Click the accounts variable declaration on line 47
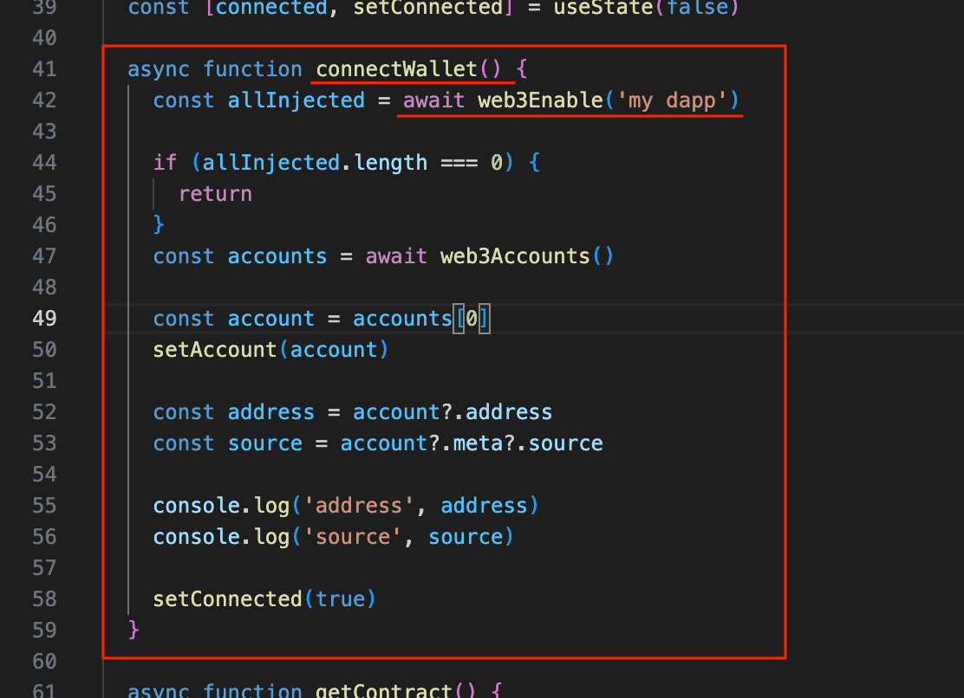This screenshot has height=698, width=964. [277, 256]
